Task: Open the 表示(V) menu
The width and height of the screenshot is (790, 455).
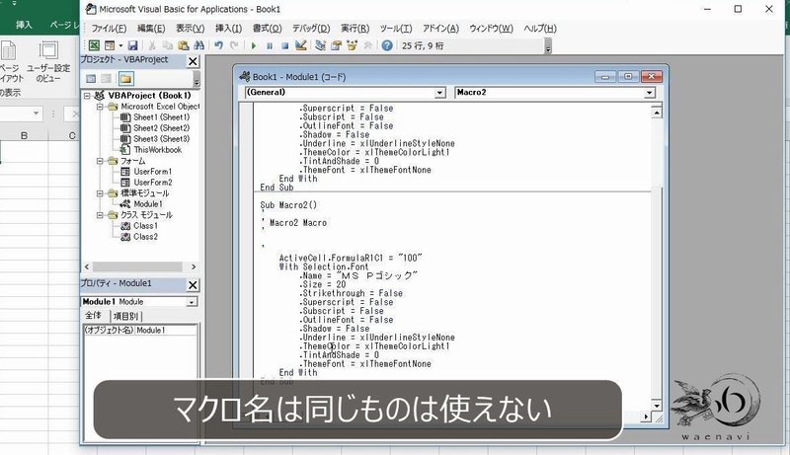Action: pos(190,29)
